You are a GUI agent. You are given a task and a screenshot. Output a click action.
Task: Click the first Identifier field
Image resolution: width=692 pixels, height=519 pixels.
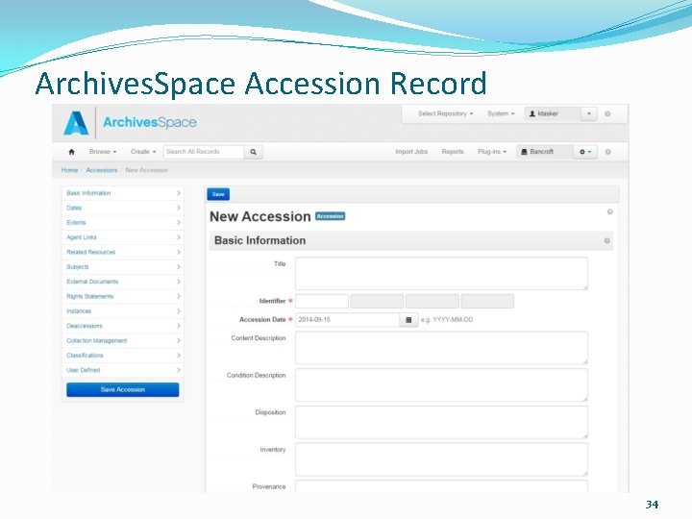[x=322, y=302]
